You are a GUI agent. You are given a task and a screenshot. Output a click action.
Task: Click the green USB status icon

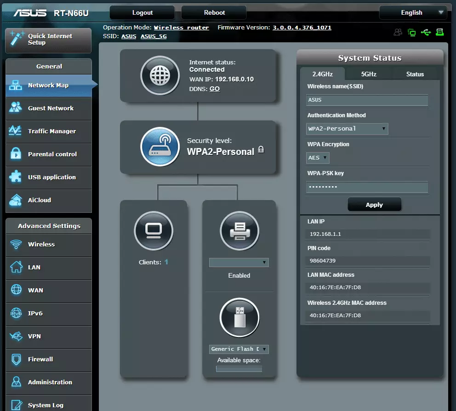click(426, 32)
